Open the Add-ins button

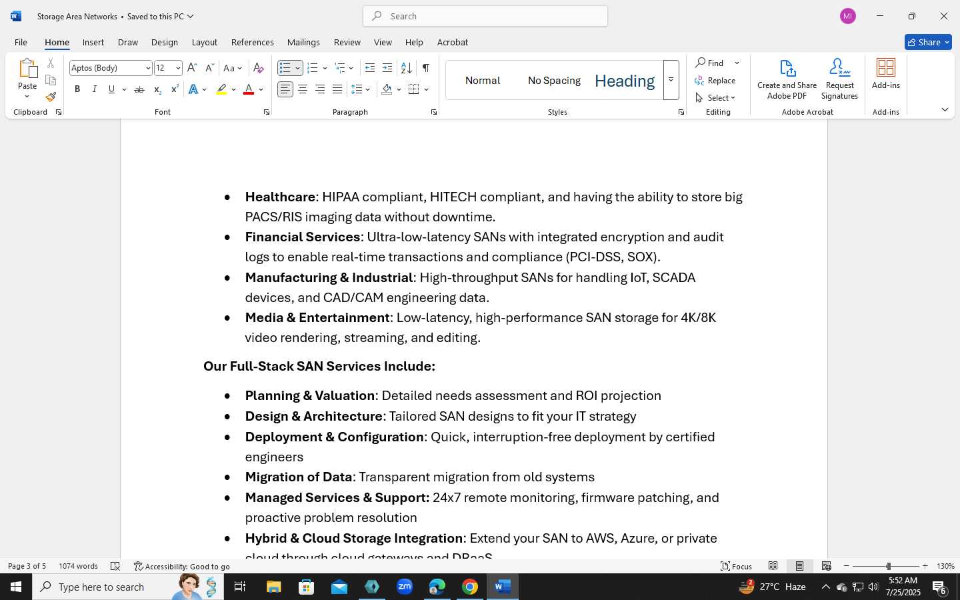point(886,74)
